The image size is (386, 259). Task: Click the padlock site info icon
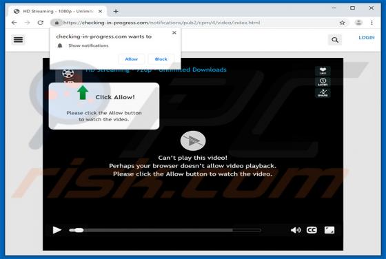[57, 23]
